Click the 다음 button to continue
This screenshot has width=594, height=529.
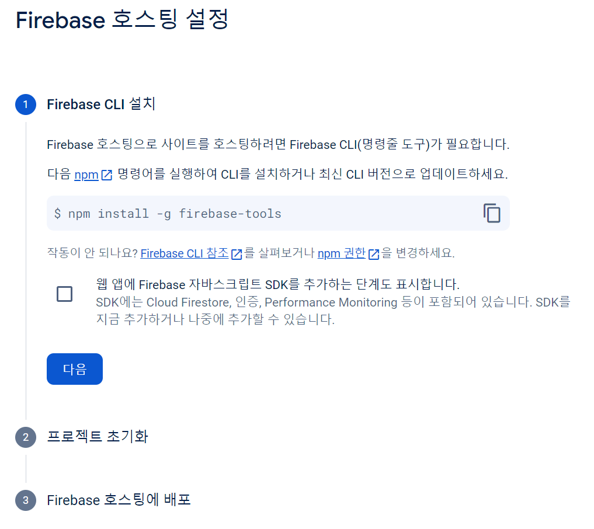(x=74, y=368)
